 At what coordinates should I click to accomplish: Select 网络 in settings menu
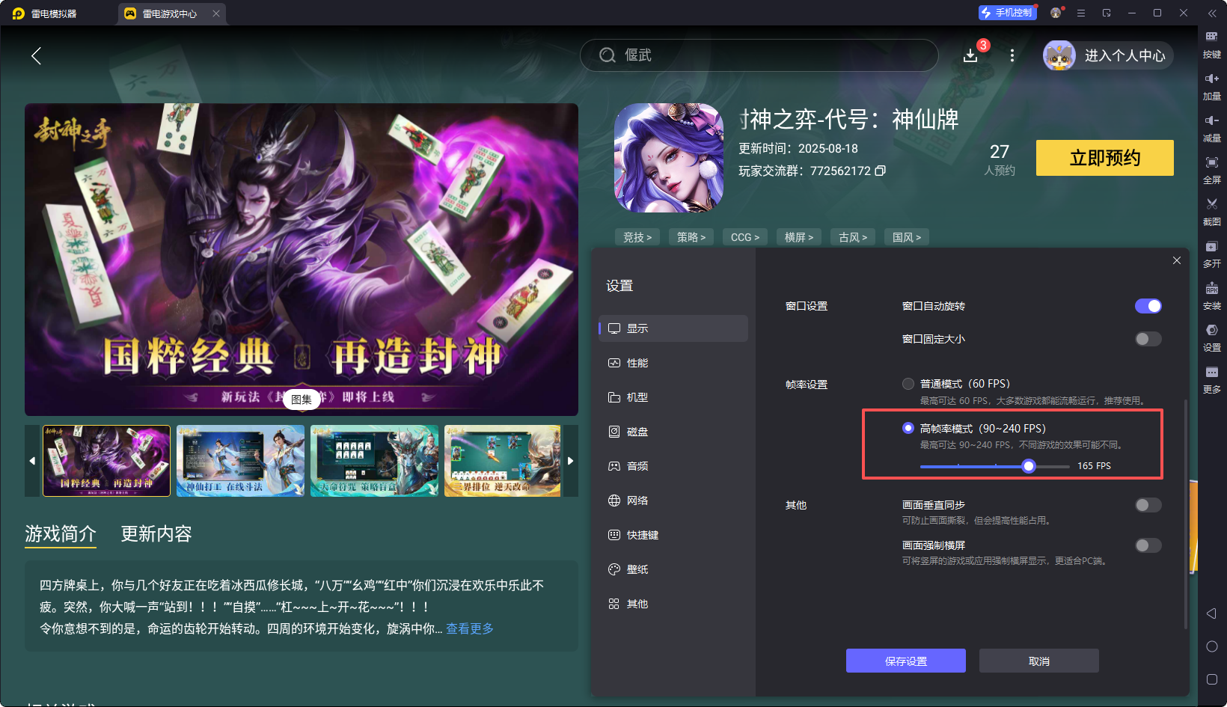(673, 501)
